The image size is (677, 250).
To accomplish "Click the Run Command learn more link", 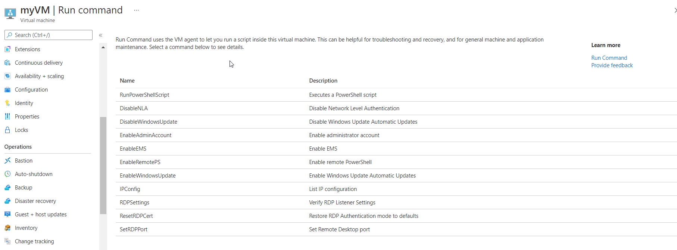I will 609,58.
